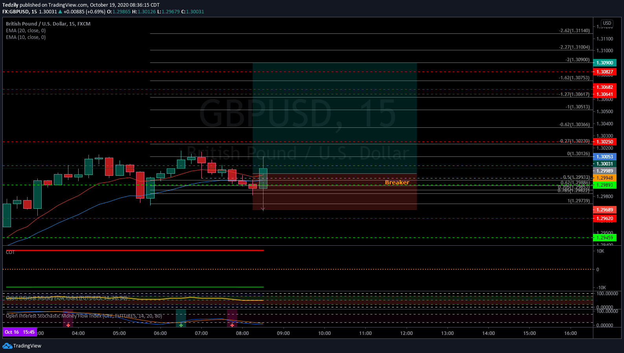Click the red 1.30682 price tag
This screenshot has height=353, width=624.
[605, 87]
